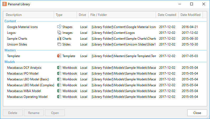Sort by the Date Modified column header
210x119 pixels.
pyautogui.click(x=191, y=15)
